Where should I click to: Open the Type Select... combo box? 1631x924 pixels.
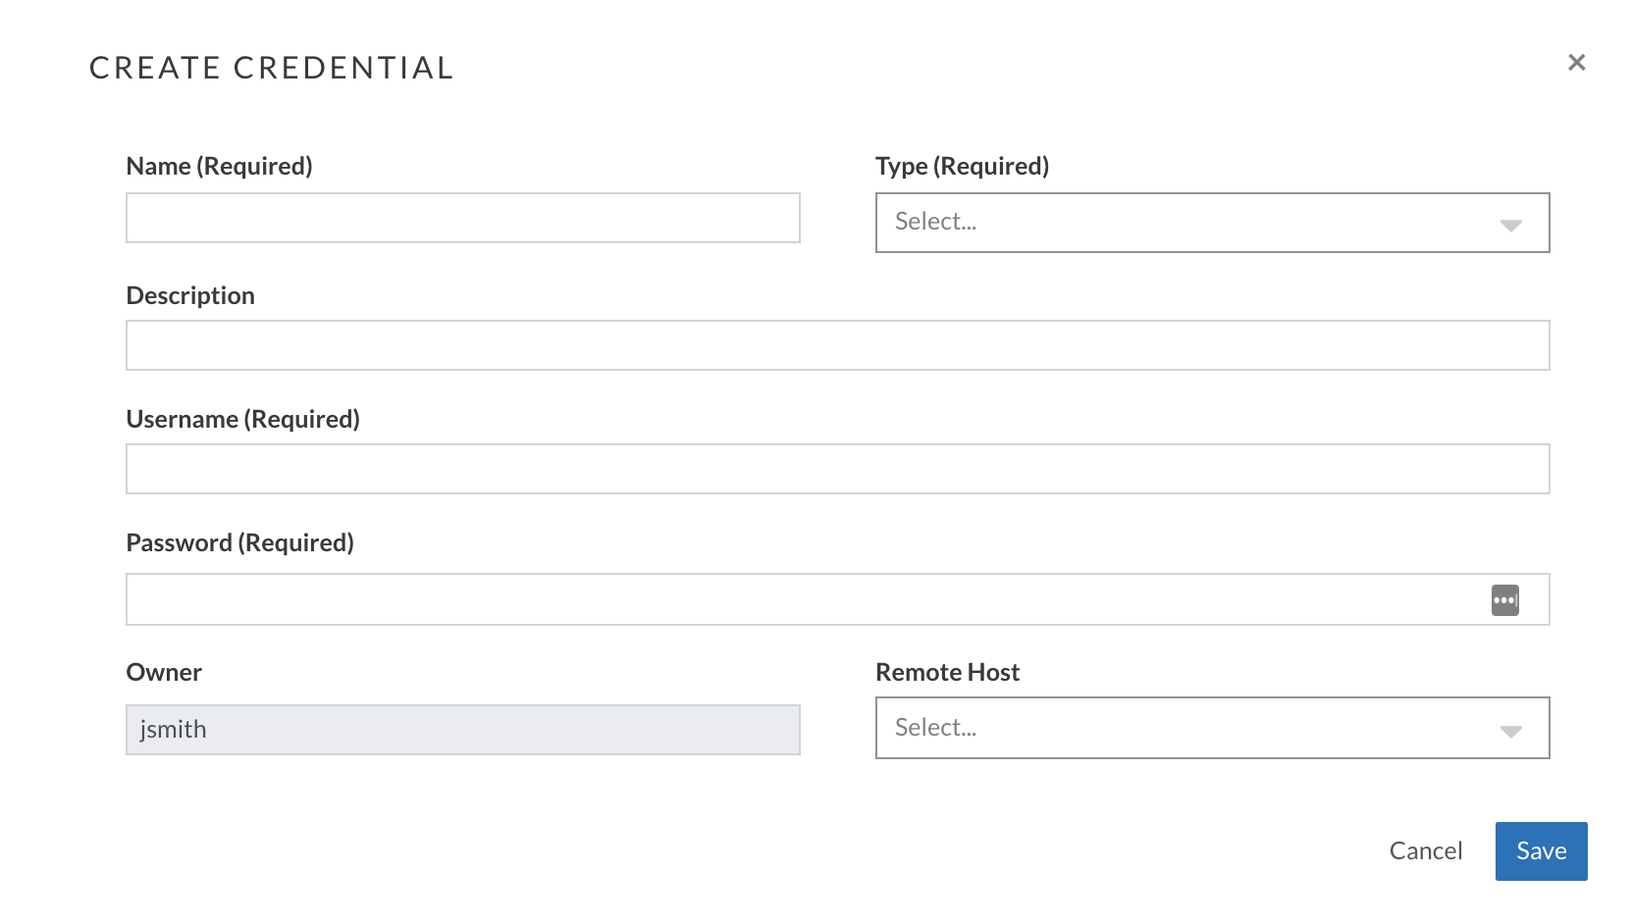[x=1212, y=223]
